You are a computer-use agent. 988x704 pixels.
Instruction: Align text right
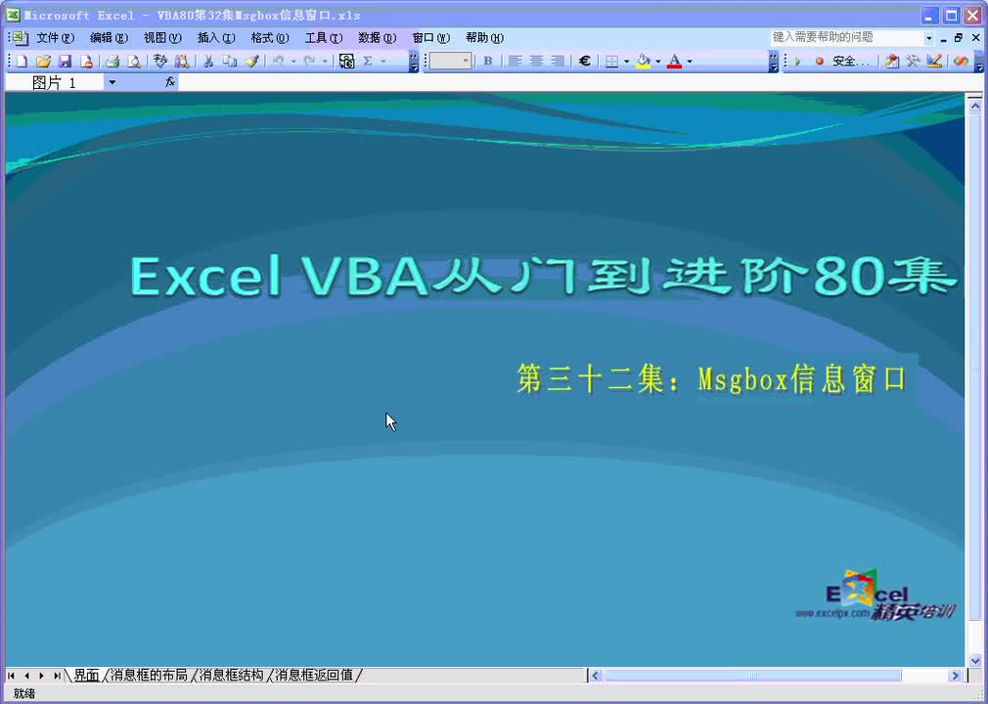point(558,61)
